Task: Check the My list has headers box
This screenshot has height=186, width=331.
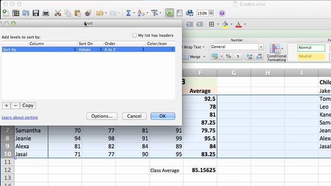Action: [x=134, y=35]
